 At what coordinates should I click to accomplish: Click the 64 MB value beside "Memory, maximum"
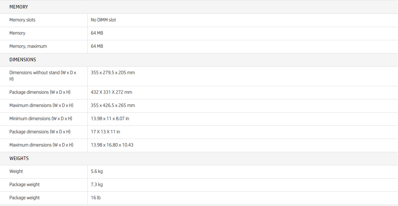pos(97,46)
